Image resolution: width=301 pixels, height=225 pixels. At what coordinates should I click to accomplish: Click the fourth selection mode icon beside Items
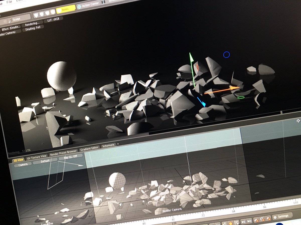click(x=52, y=11)
